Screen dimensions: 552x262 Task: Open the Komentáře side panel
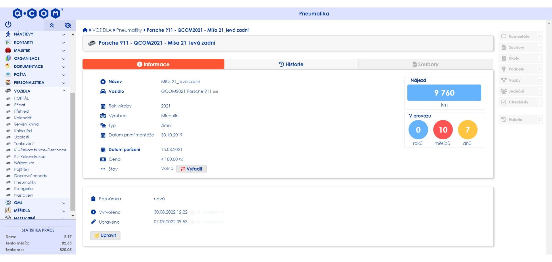(520, 36)
